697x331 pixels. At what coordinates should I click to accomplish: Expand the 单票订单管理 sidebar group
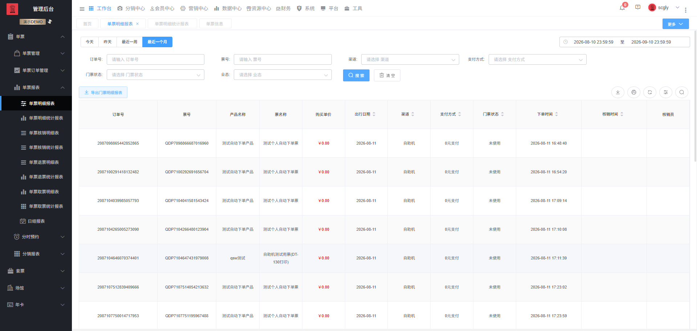click(x=36, y=70)
